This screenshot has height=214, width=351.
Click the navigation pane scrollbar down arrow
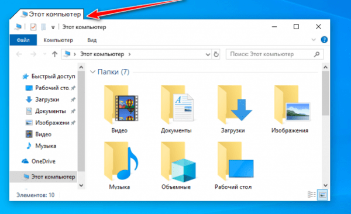[x=81, y=185]
